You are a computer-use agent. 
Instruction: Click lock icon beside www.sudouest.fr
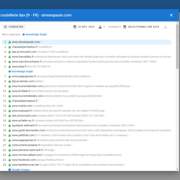tap(10, 111)
